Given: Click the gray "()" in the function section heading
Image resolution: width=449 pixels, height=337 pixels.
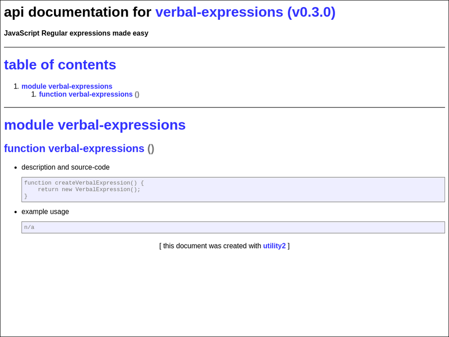Looking at the screenshot, I should click(151, 149).
